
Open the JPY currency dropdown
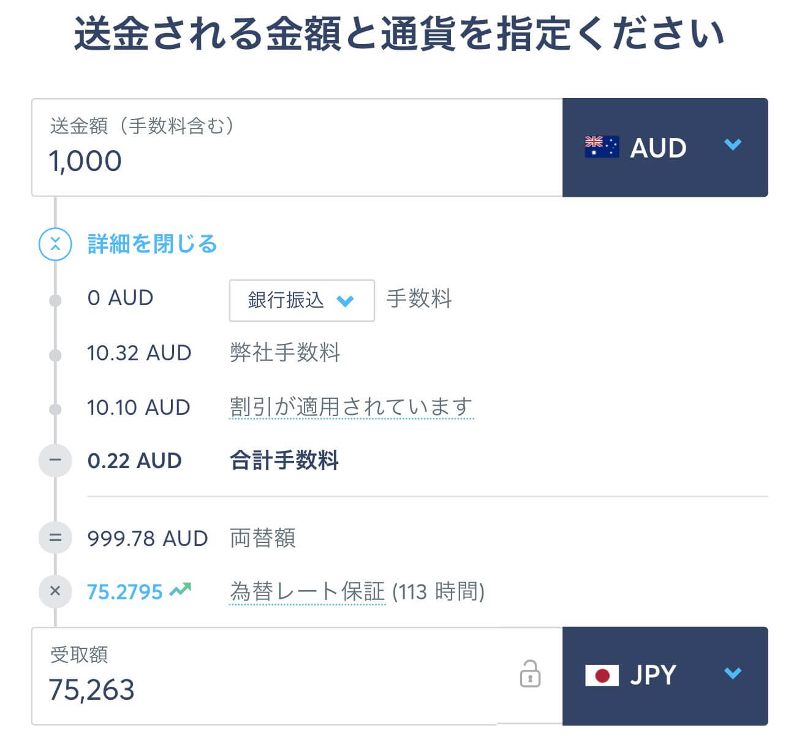click(x=665, y=676)
